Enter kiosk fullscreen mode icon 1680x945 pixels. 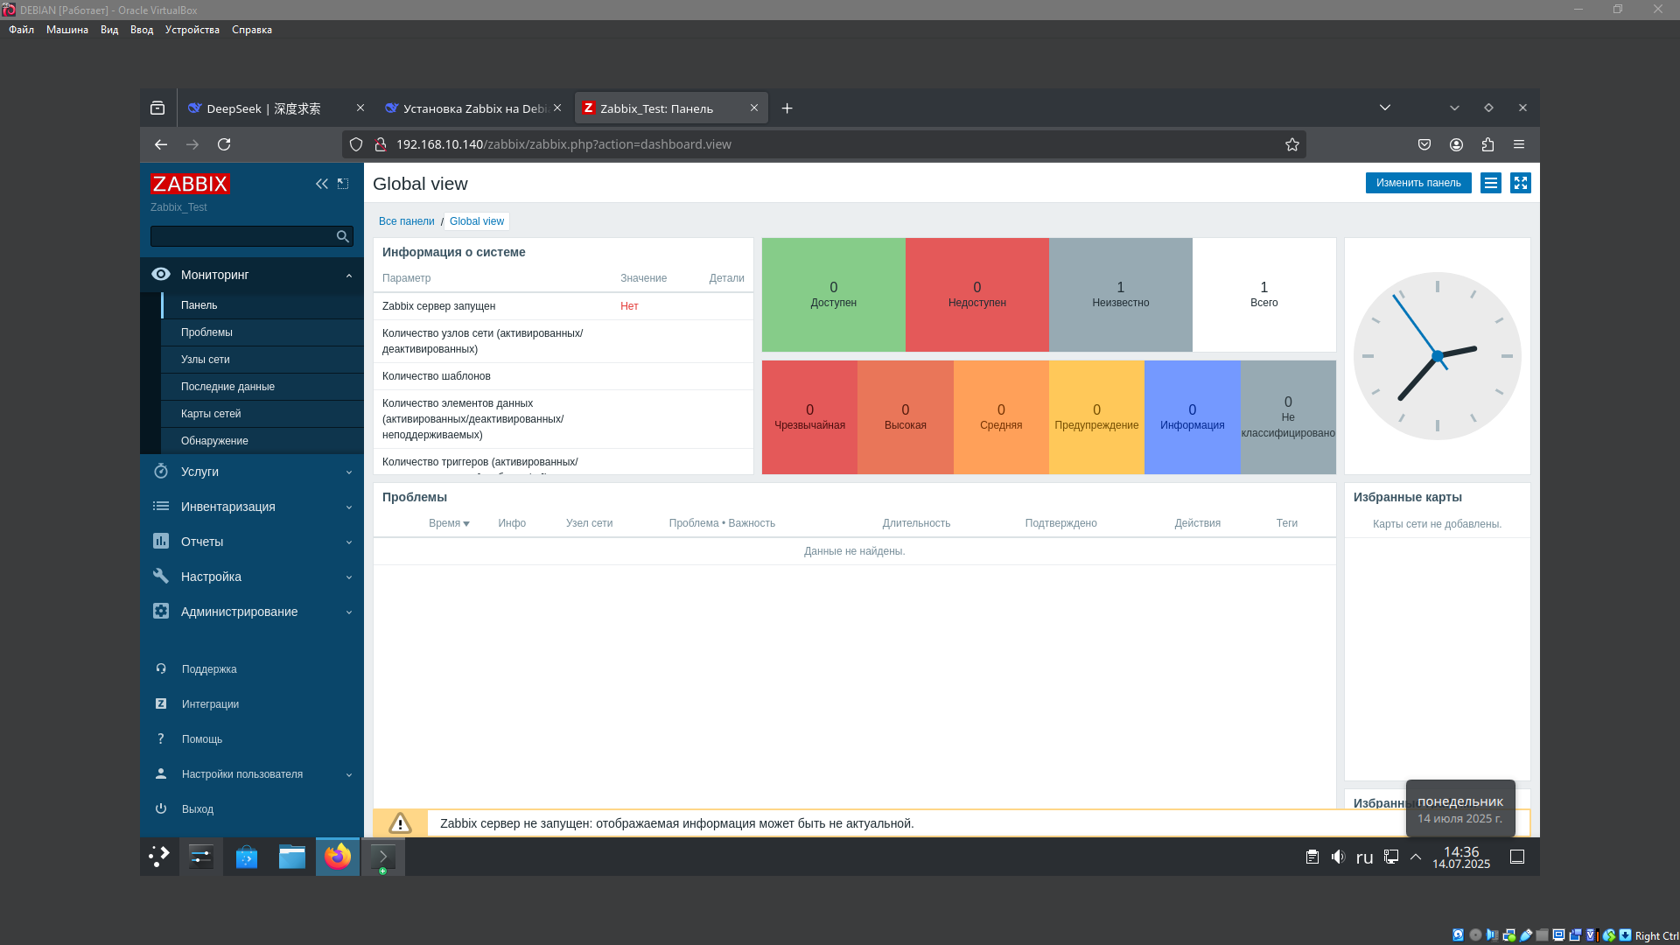click(x=1521, y=183)
